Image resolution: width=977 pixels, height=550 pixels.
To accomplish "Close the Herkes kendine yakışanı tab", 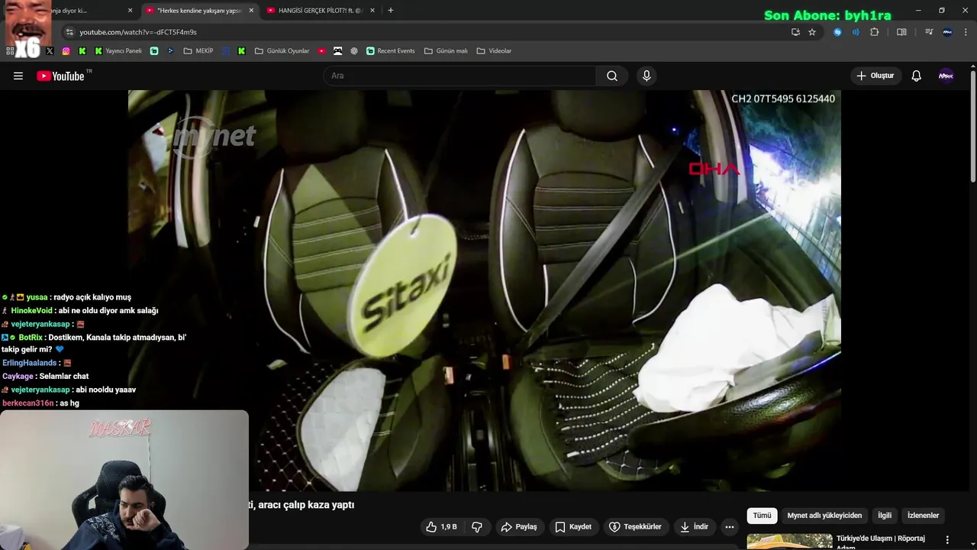I will point(251,11).
